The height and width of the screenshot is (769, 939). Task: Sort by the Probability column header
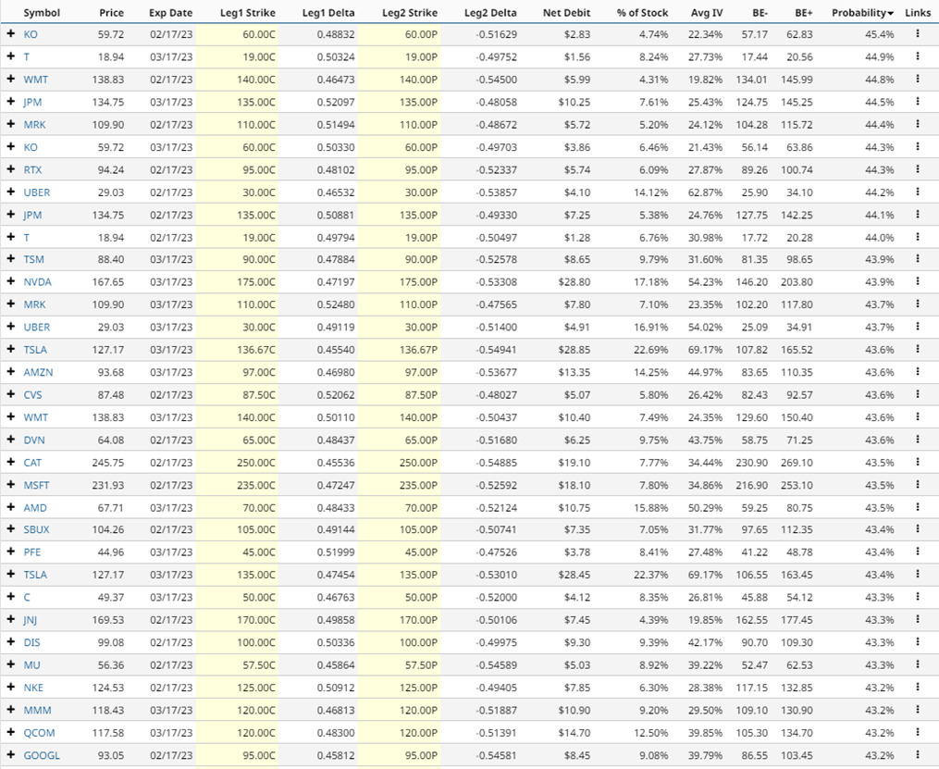coord(862,13)
